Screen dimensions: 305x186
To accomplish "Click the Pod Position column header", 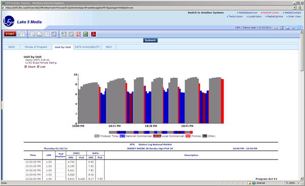I will pyautogui.click(x=60, y=155).
